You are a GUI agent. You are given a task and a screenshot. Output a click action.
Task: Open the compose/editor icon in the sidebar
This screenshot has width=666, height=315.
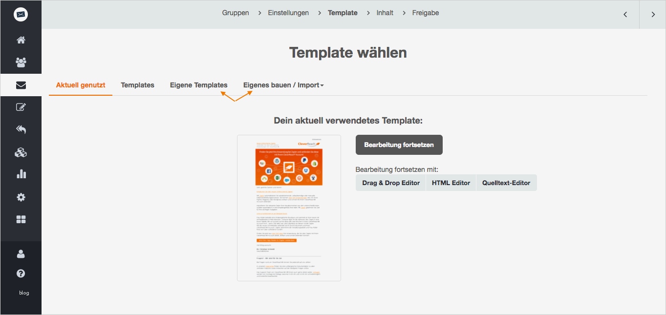click(21, 107)
